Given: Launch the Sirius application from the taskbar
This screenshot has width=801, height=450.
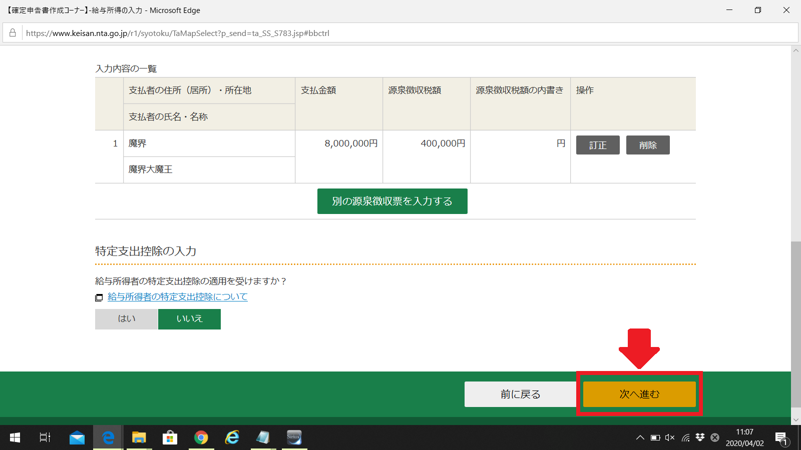Looking at the screenshot, I should [x=294, y=437].
